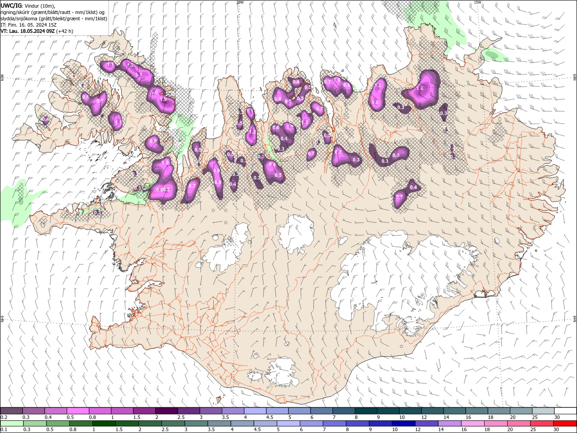Image resolution: width=577 pixels, height=433 pixels.
Task: Click the "(+42 h)" forecast offset text
Action: pos(65,31)
